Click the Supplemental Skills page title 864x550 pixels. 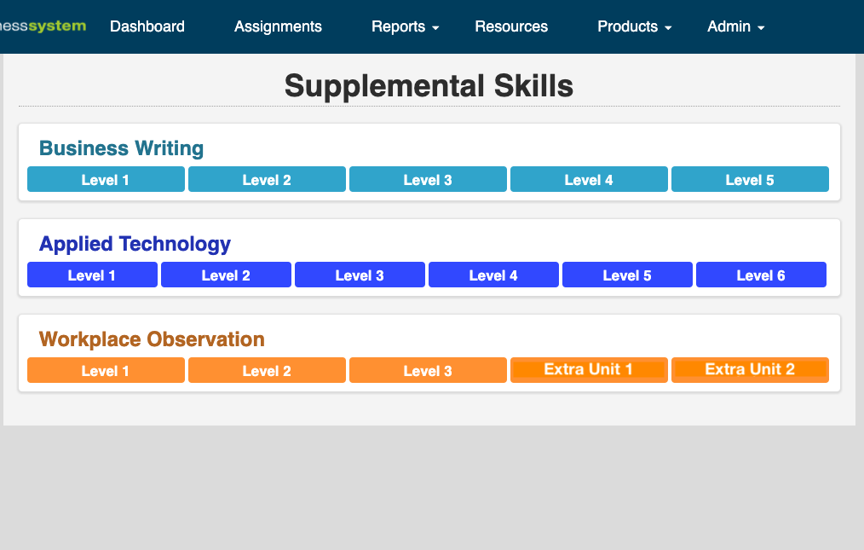click(429, 86)
